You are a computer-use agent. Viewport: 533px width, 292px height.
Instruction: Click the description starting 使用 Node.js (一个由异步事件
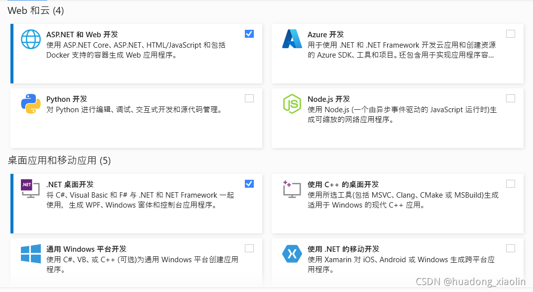403,115
